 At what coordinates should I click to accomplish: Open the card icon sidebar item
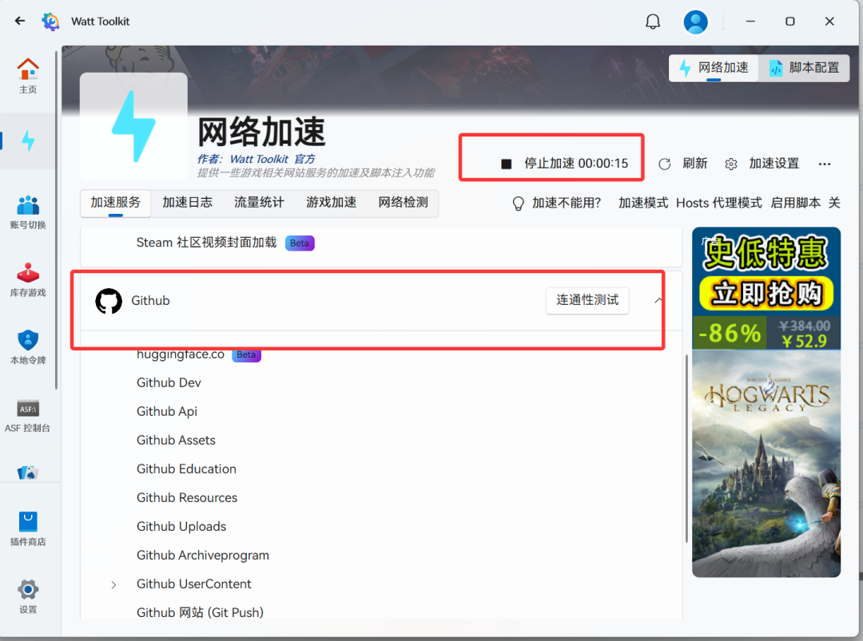tap(27, 473)
